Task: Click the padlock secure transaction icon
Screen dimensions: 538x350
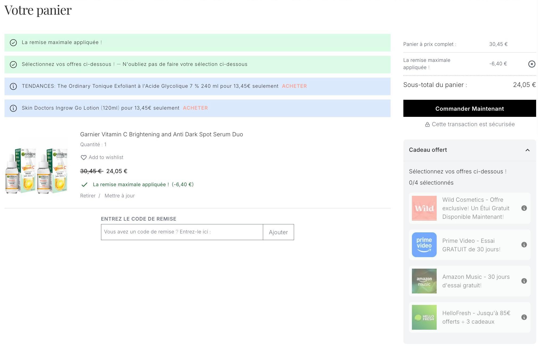Action: [427, 125]
